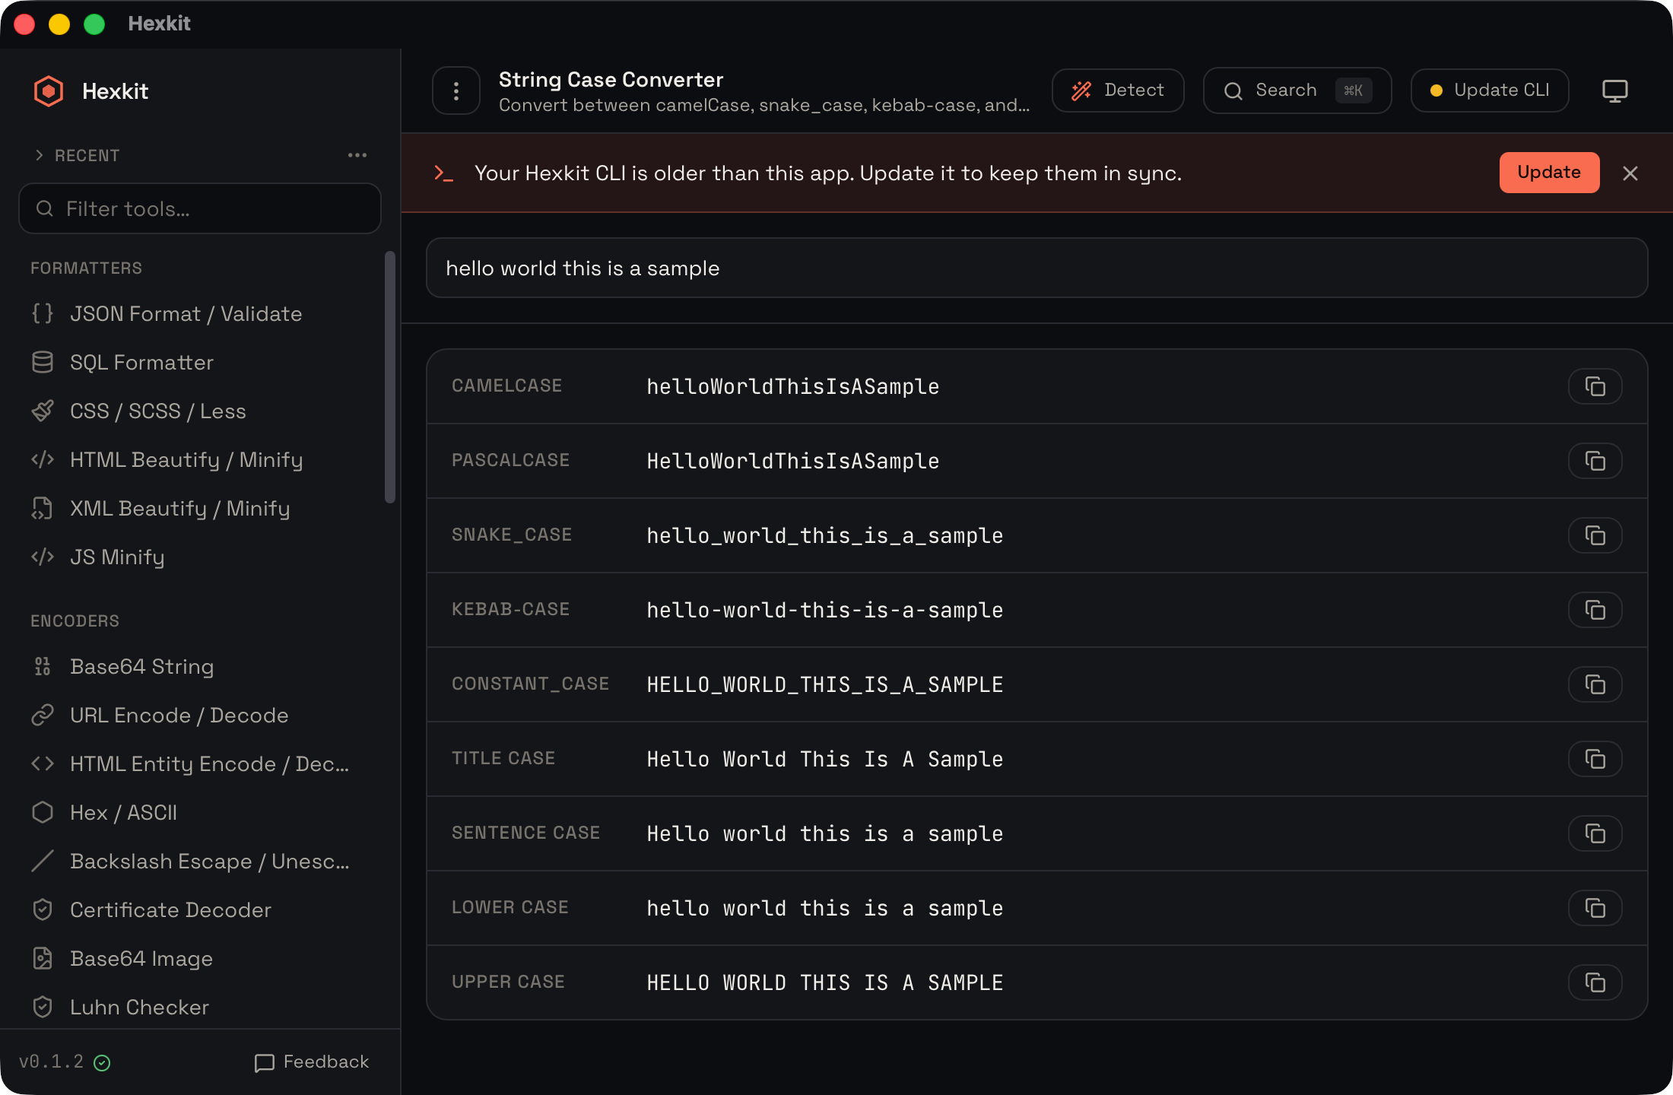
Task: Open Luhn Checker tool
Action: pos(199,1008)
